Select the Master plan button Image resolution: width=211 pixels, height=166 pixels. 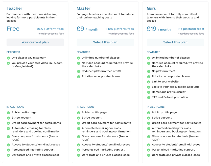(105, 42)
